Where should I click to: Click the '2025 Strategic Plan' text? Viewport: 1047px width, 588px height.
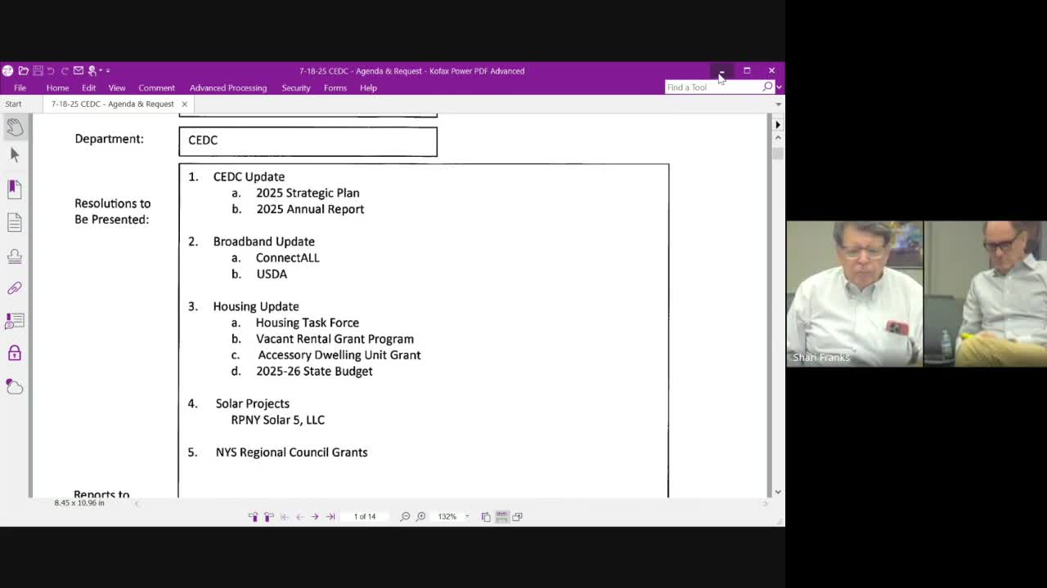(x=308, y=193)
